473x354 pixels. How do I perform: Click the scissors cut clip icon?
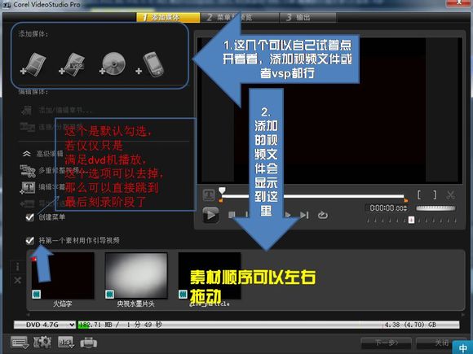coord(451,194)
